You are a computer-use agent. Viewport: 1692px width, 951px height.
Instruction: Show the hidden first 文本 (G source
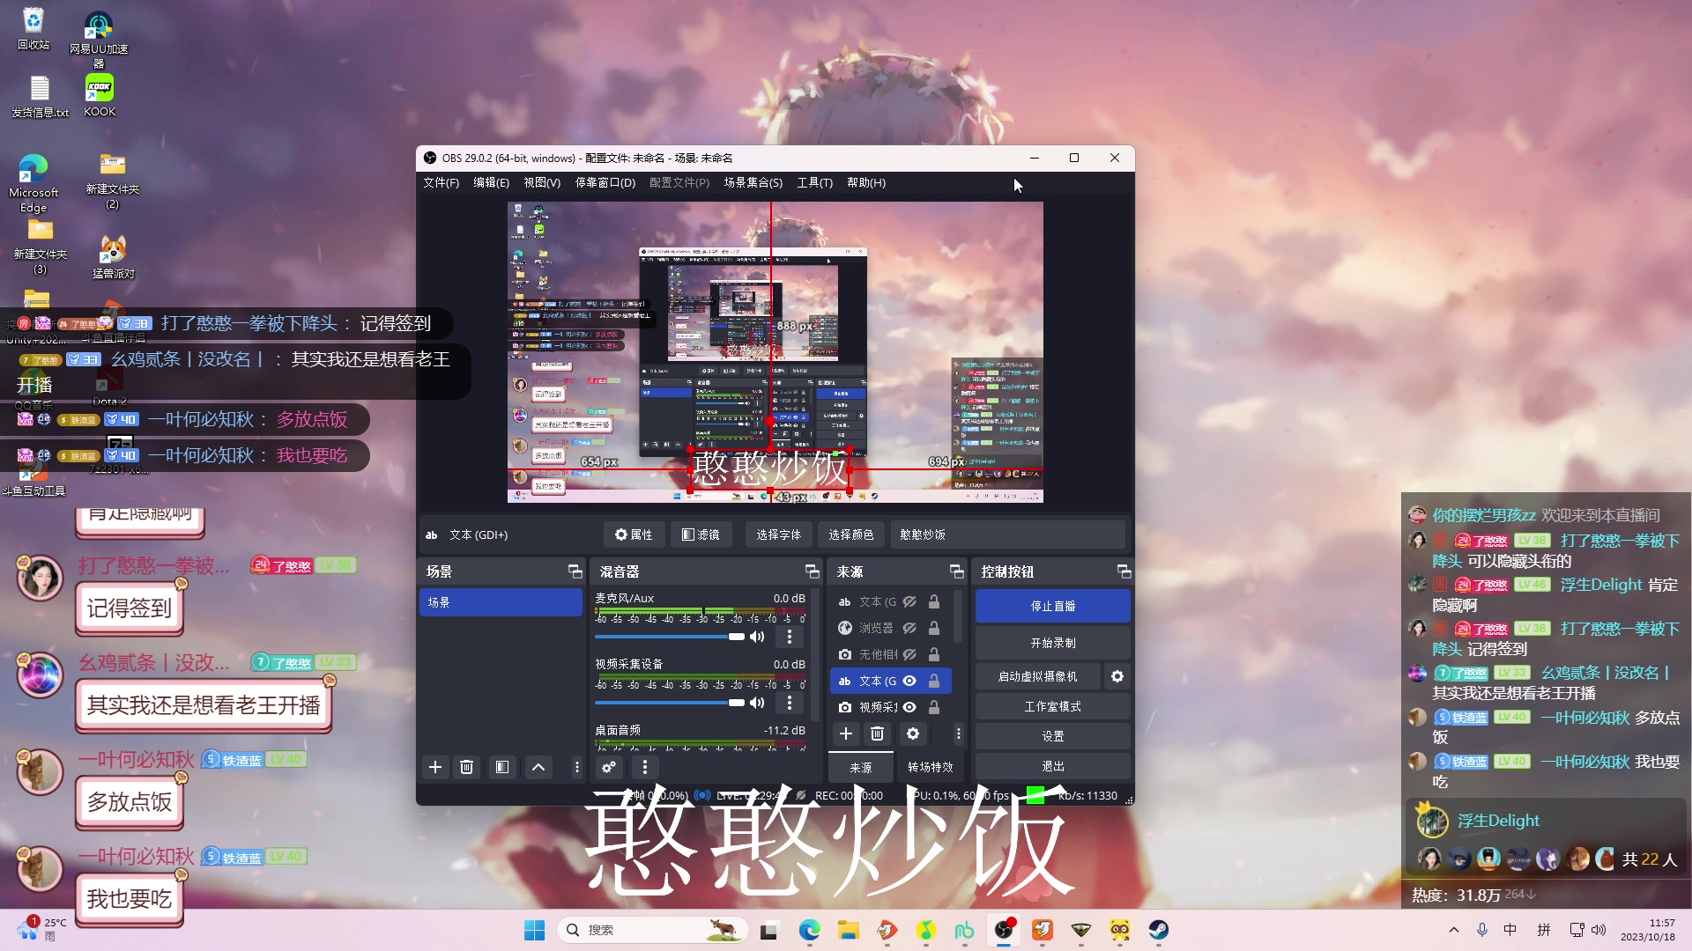pyautogui.click(x=909, y=602)
